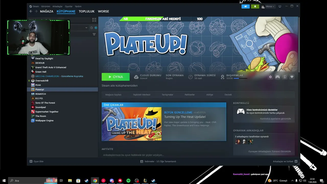Switch library to grid collections view
Screen dimensions: 327x184
coord(94,20)
